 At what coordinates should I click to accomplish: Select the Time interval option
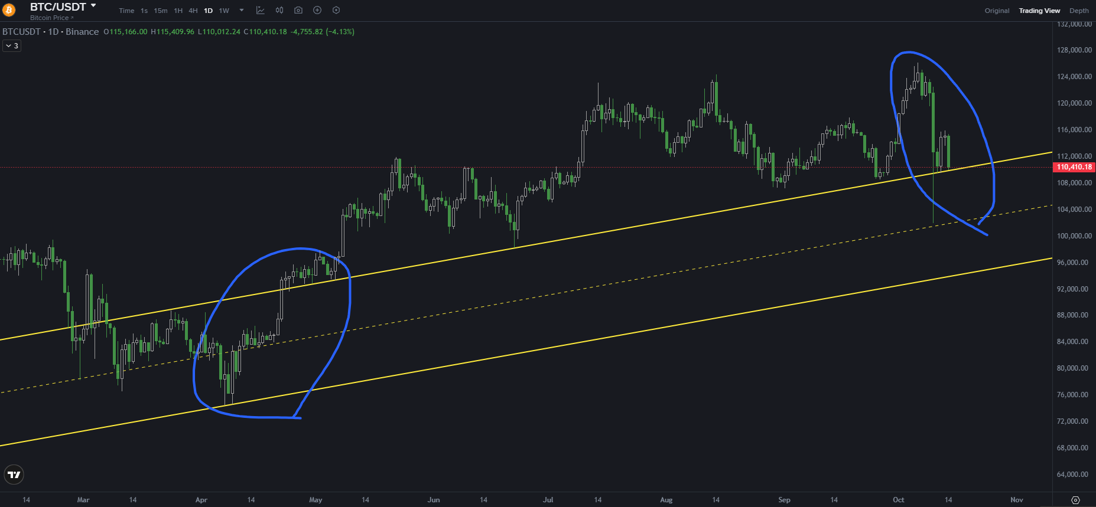(x=126, y=11)
